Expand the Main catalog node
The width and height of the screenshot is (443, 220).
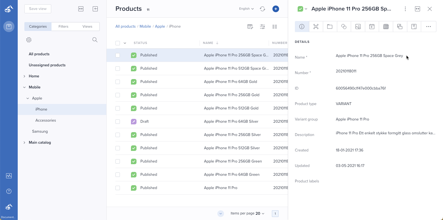click(24, 143)
